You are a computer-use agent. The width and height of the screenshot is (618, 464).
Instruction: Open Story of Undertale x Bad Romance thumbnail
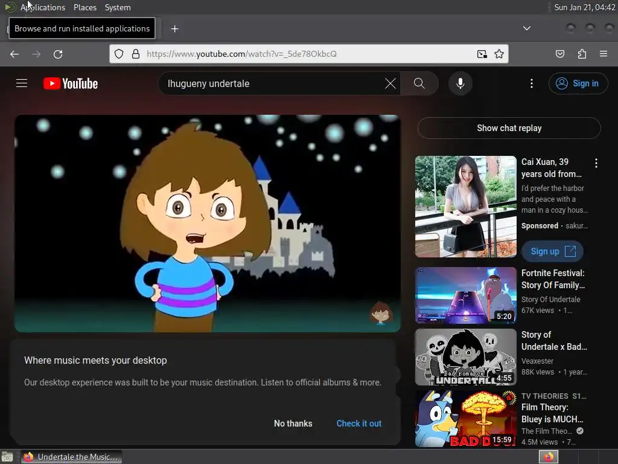pyautogui.click(x=465, y=357)
